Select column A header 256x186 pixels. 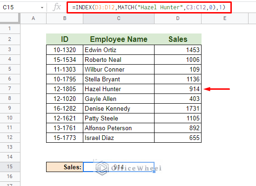tap(34, 18)
